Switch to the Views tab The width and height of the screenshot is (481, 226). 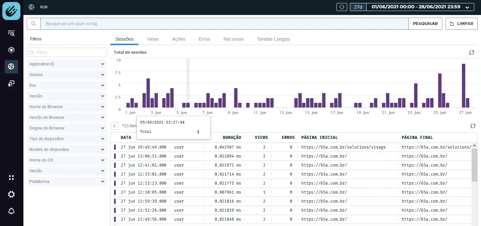pos(153,39)
